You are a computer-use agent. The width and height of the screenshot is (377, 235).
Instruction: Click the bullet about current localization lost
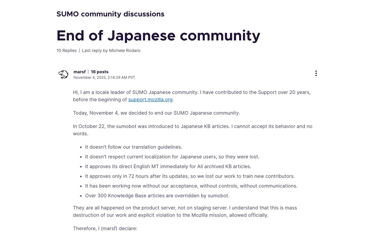172,157
